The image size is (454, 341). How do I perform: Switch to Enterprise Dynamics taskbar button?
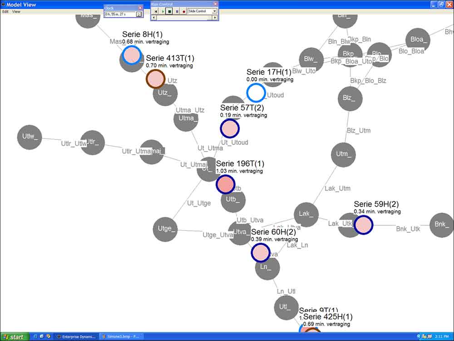point(76,337)
